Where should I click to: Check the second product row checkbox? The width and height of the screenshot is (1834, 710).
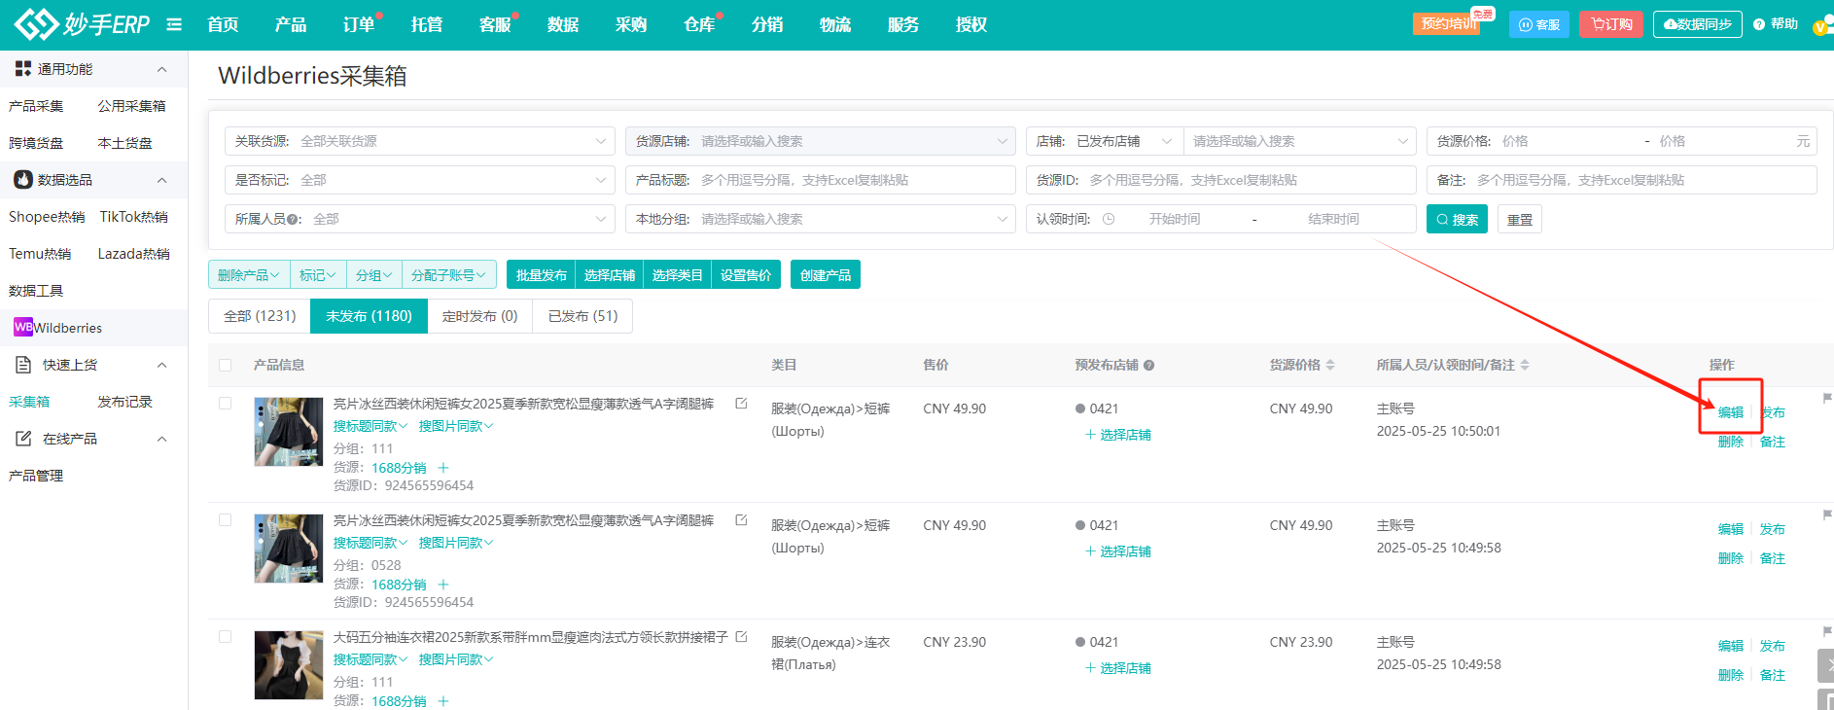(x=226, y=519)
